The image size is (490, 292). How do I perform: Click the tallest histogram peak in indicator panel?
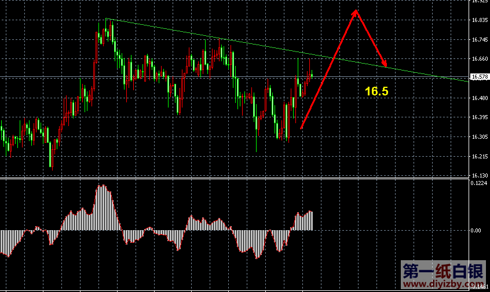click(103, 187)
